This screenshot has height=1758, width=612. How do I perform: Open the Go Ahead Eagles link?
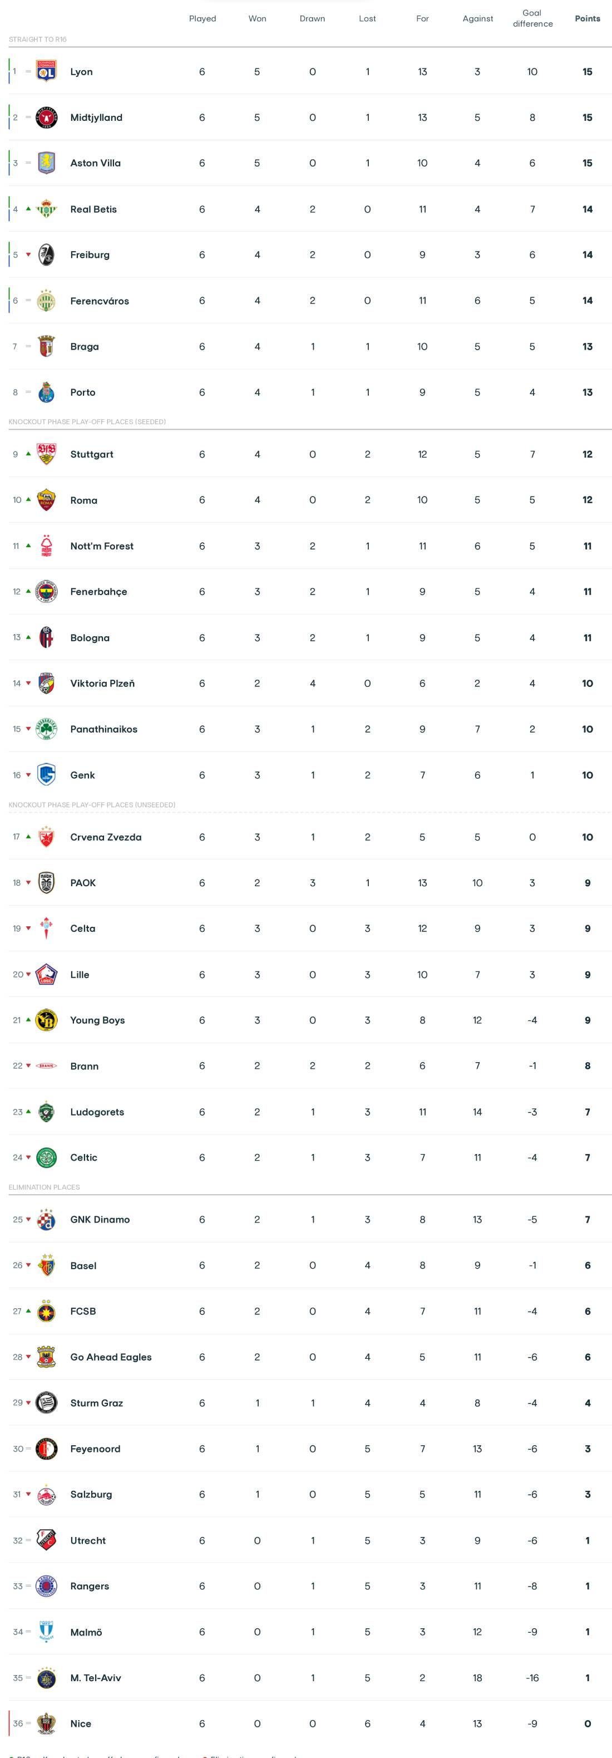pos(111,1357)
